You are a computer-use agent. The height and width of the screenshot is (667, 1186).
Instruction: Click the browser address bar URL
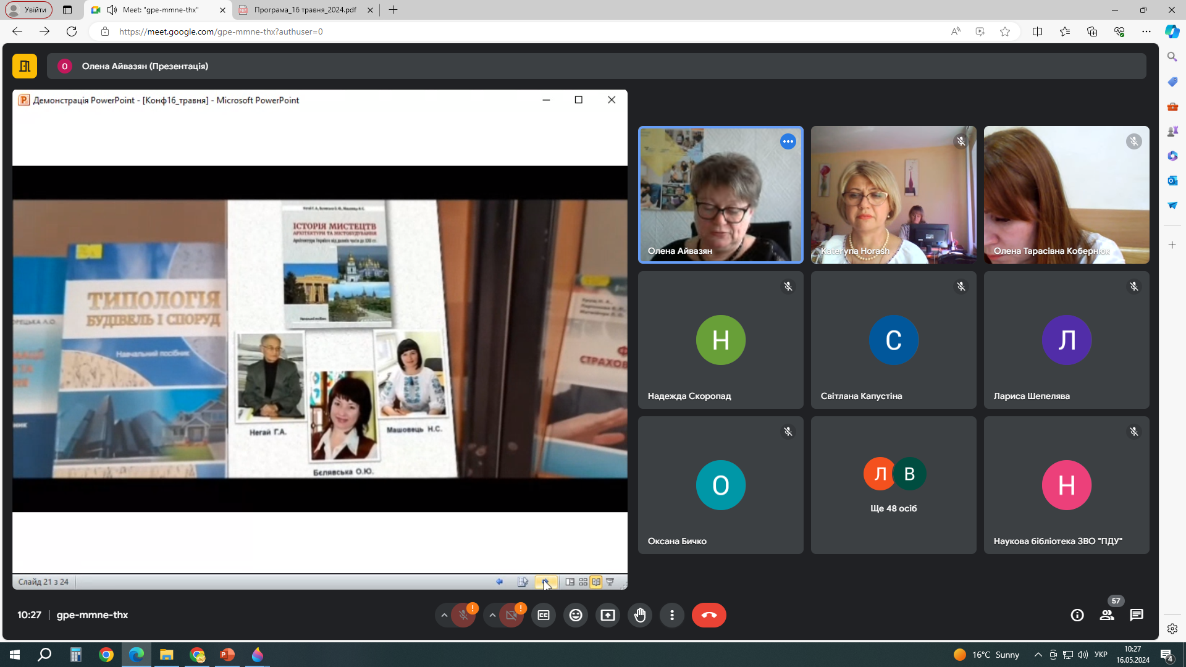(x=221, y=31)
